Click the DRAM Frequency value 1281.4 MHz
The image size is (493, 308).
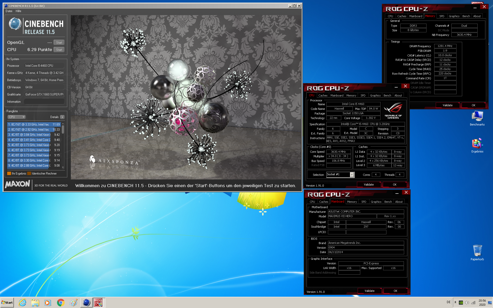pos(445,46)
